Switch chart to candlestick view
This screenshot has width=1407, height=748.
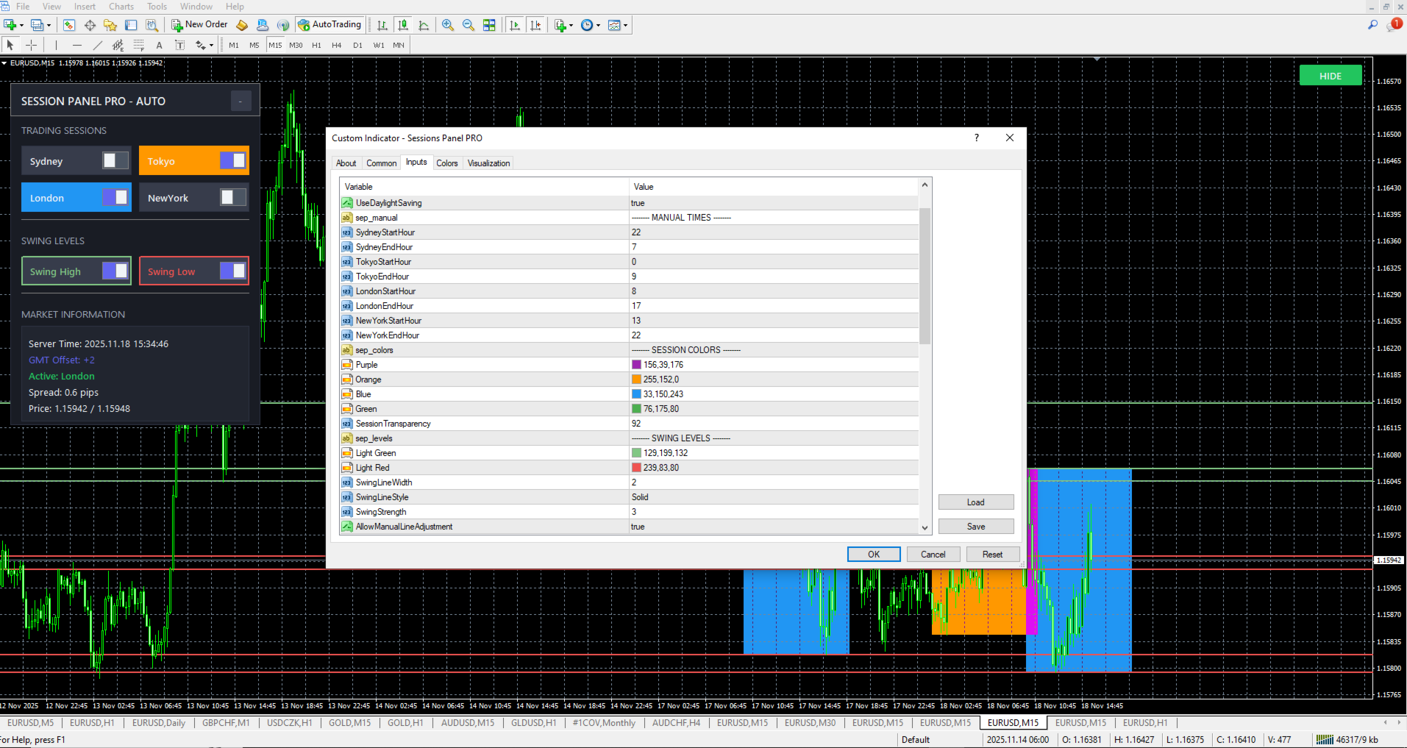tap(403, 25)
